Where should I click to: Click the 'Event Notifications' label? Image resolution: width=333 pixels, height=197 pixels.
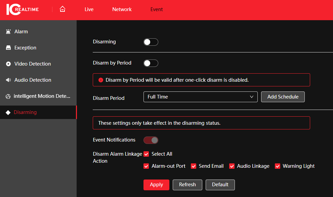point(114,140)
